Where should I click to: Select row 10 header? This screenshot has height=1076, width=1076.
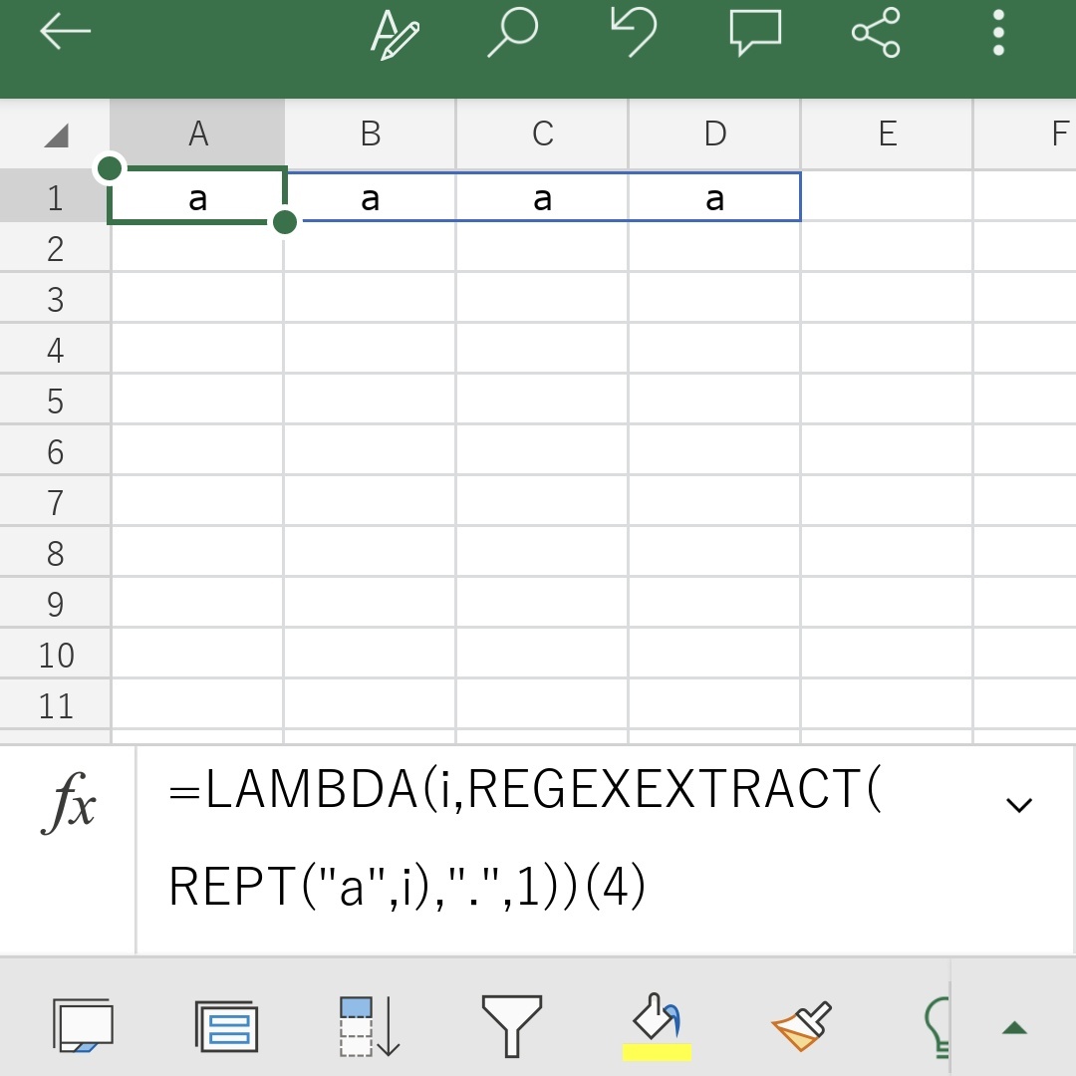[x=55, y=655]
